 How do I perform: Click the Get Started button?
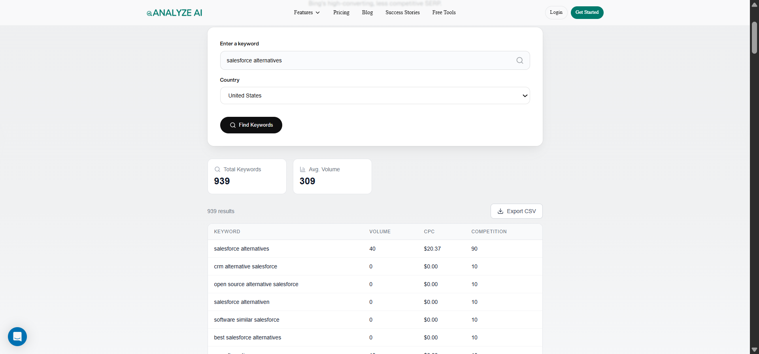coord(587,13)
